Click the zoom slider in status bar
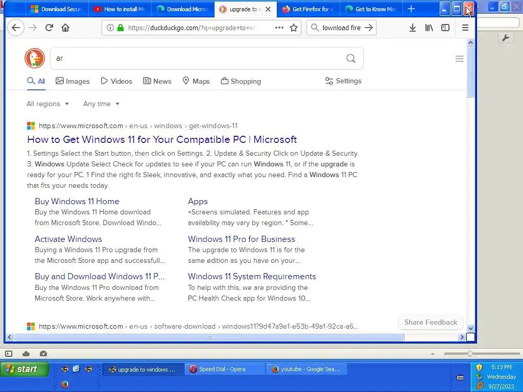The image size is (523, 392). 470,354
